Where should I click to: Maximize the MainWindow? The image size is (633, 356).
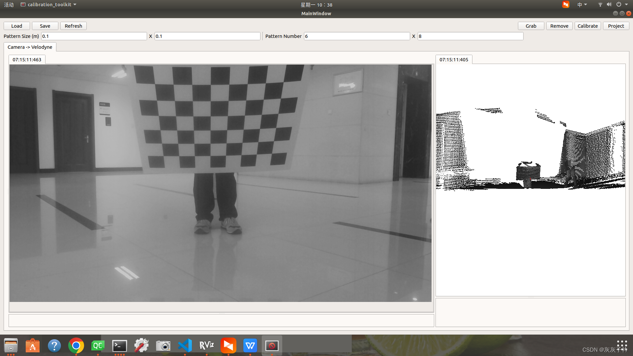622,14
